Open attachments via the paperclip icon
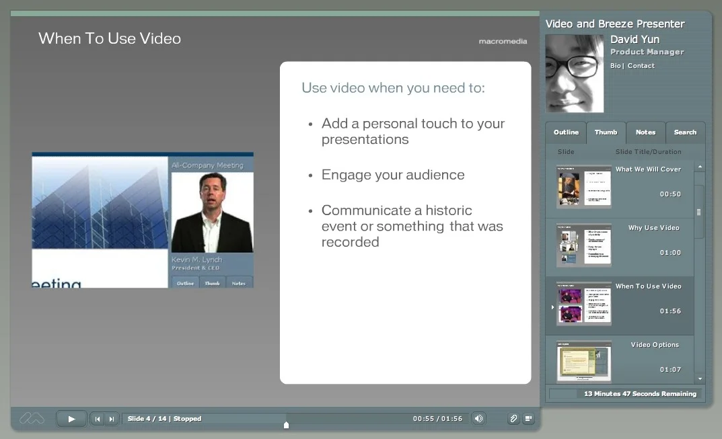Screen dimensions: 722x439 click(x=513, y=418)
